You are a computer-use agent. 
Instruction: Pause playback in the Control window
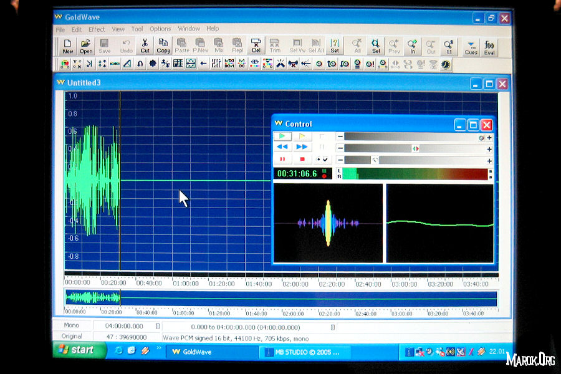pyautogui.click(x=282, y=159)
